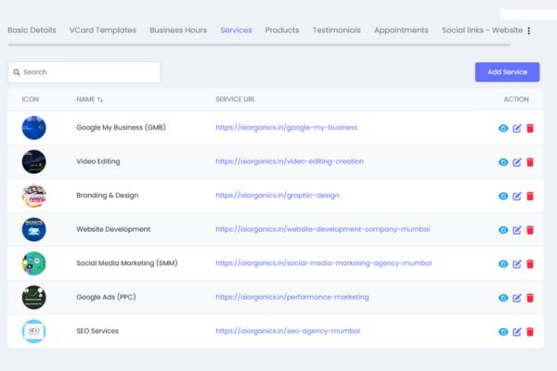Viewport: 557px width, 371px height.
Task: Edit the Social Media Marketing (SMM) service
Action: click(x=517, y=263)
